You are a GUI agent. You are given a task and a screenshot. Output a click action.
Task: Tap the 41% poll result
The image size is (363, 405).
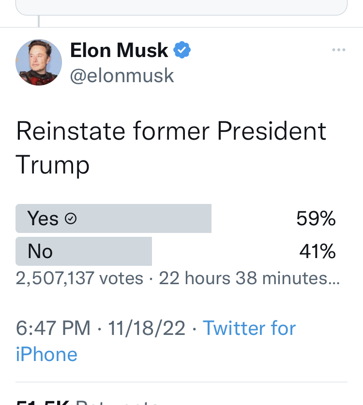click(x=317, y=251)
